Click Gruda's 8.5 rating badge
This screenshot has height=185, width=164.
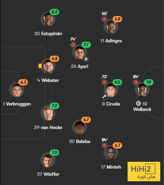(x=117, y=82)
